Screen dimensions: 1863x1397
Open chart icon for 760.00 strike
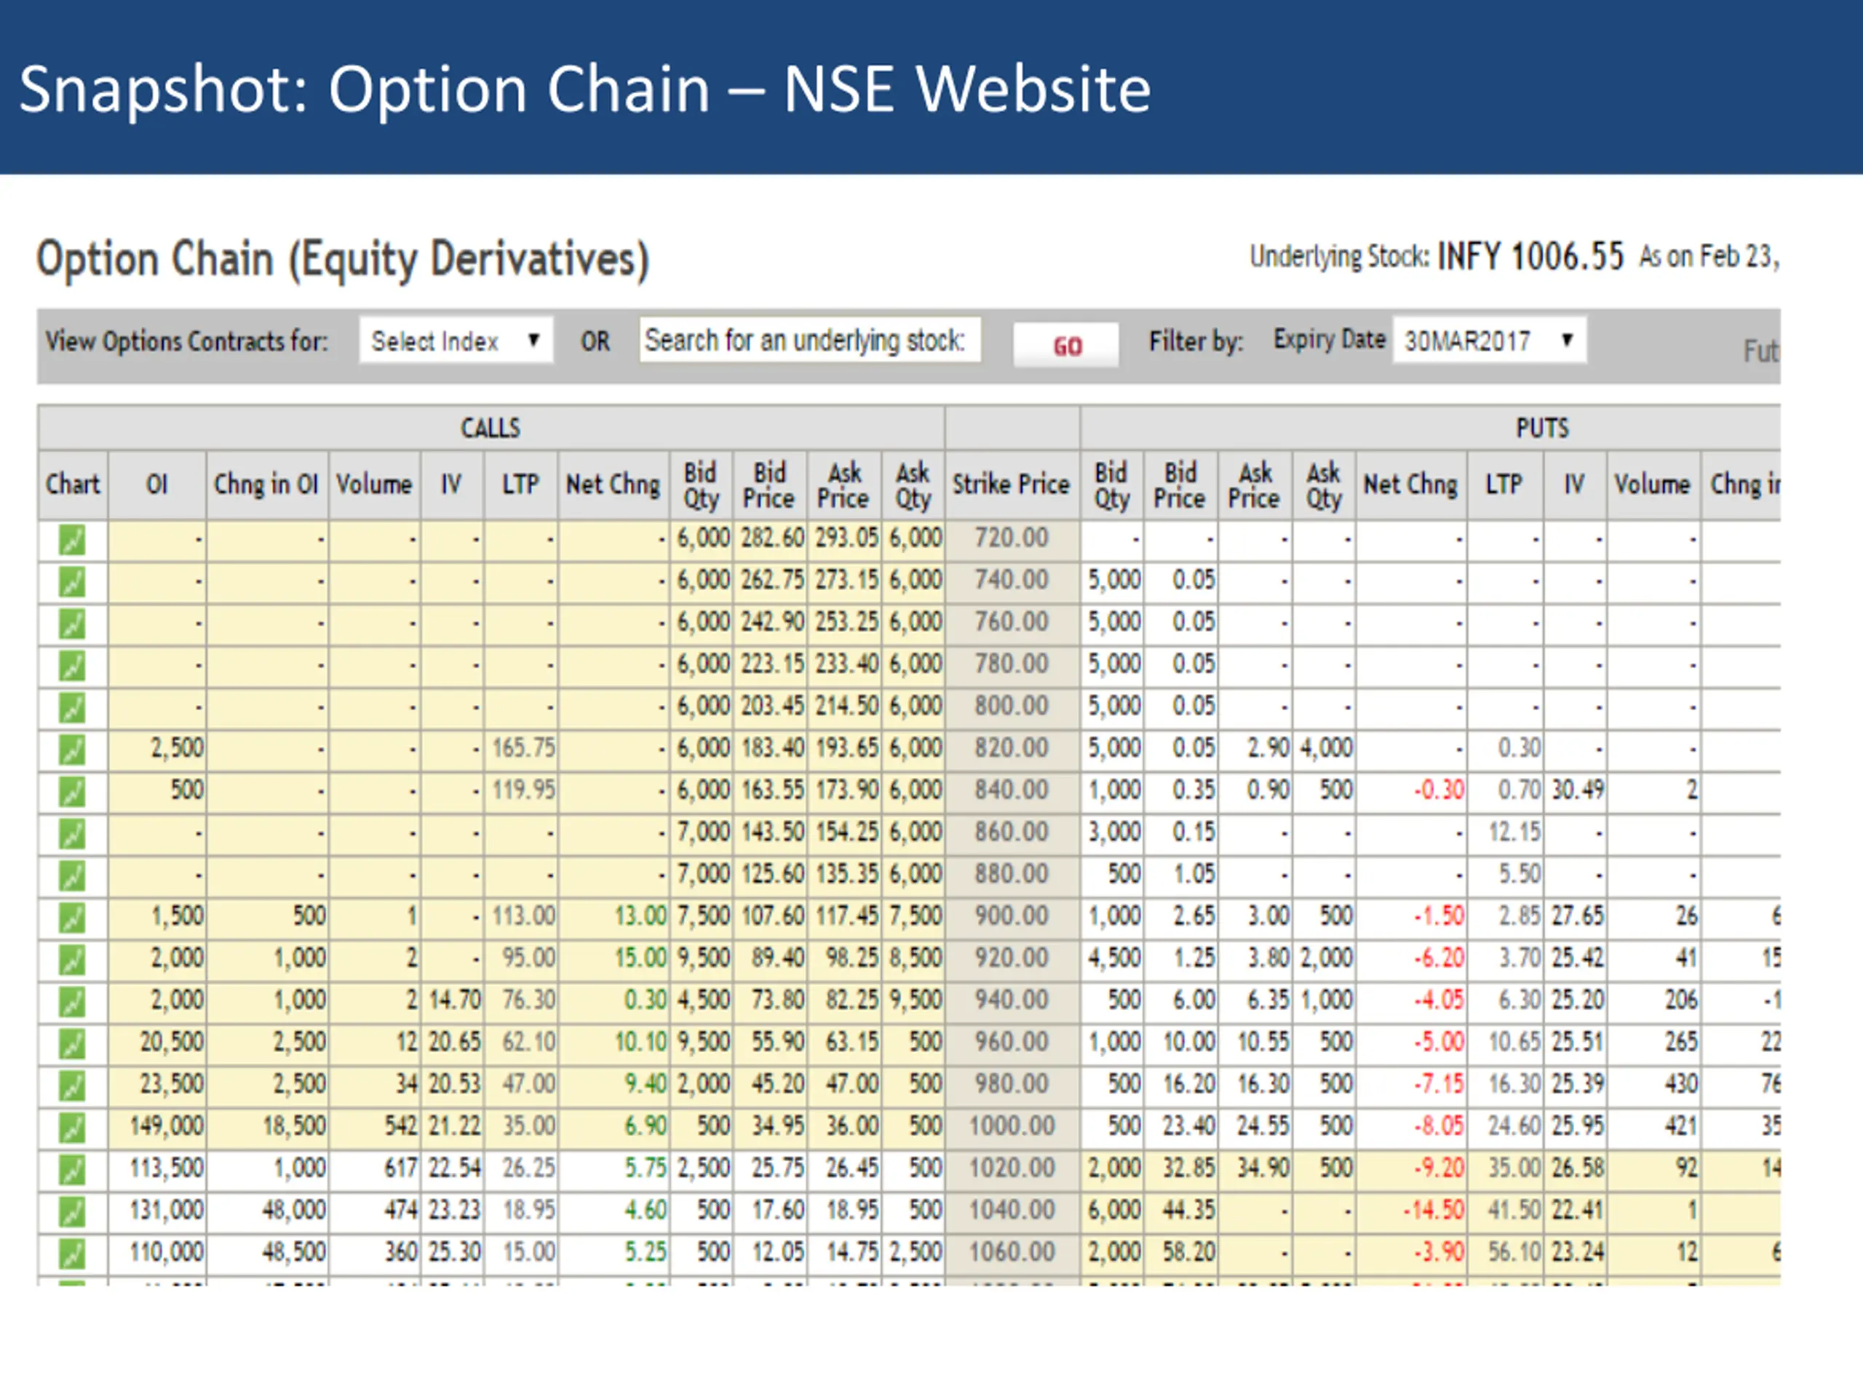[71, 624]
